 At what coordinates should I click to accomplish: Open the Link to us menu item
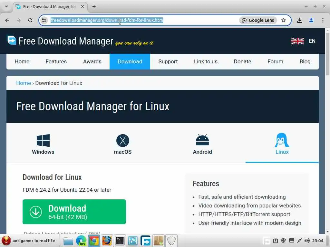point(206,61)
